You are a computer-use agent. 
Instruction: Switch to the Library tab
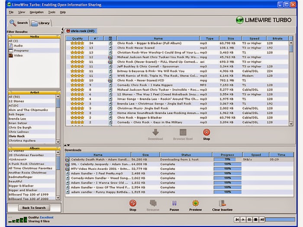41,23
